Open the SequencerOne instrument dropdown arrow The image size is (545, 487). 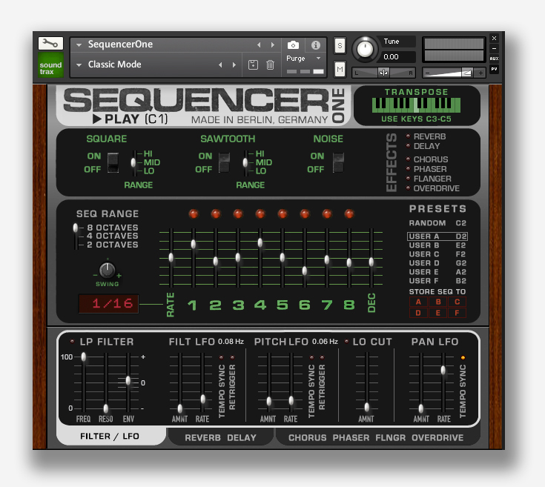pyautogui.click(x=79, y=44)
